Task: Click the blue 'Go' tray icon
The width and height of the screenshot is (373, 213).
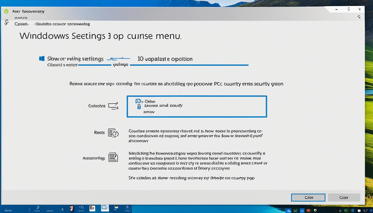Action: click(x=289, y=211)
